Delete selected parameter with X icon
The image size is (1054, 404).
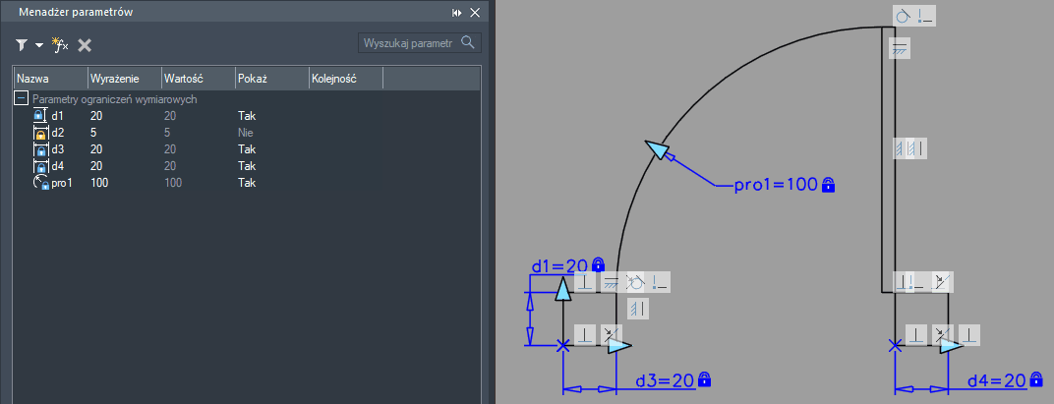tap(85, 45)
